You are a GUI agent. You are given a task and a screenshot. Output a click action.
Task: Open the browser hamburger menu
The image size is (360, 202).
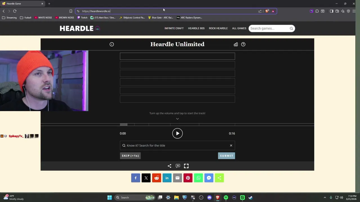pyautogui.click(x=354, y=11)
